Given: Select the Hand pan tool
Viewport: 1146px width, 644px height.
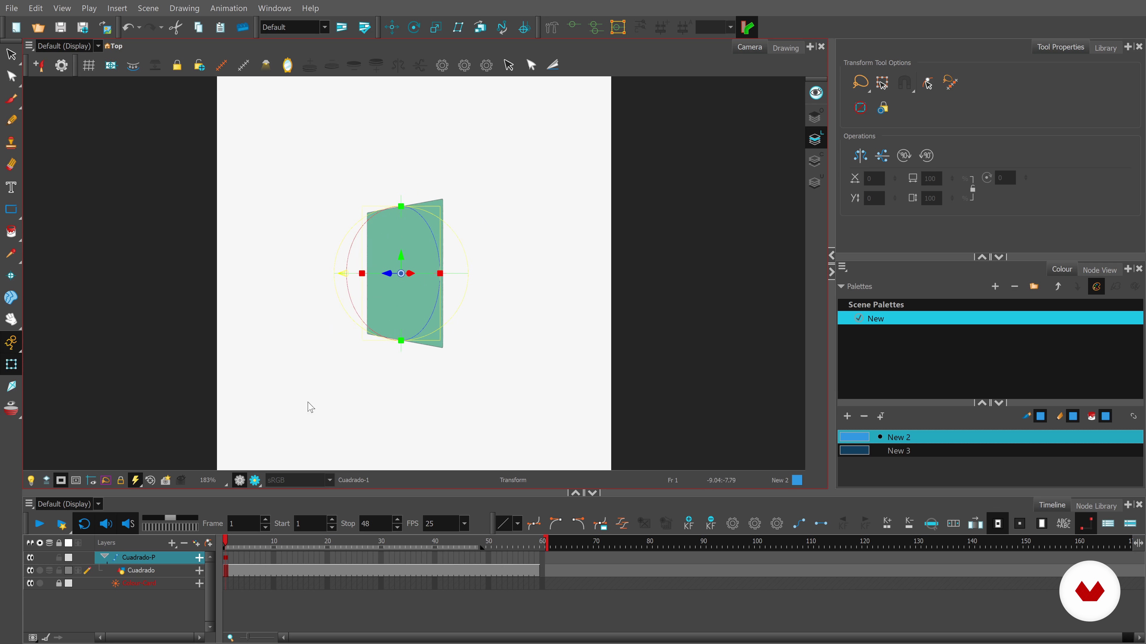Looking at the screenshot, I should pyautogui.click(x=11, y=319).
